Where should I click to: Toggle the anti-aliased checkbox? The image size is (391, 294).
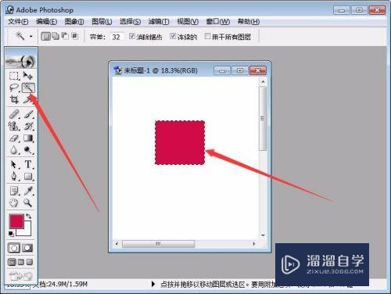pyautogui.click(x=132, y=36)
